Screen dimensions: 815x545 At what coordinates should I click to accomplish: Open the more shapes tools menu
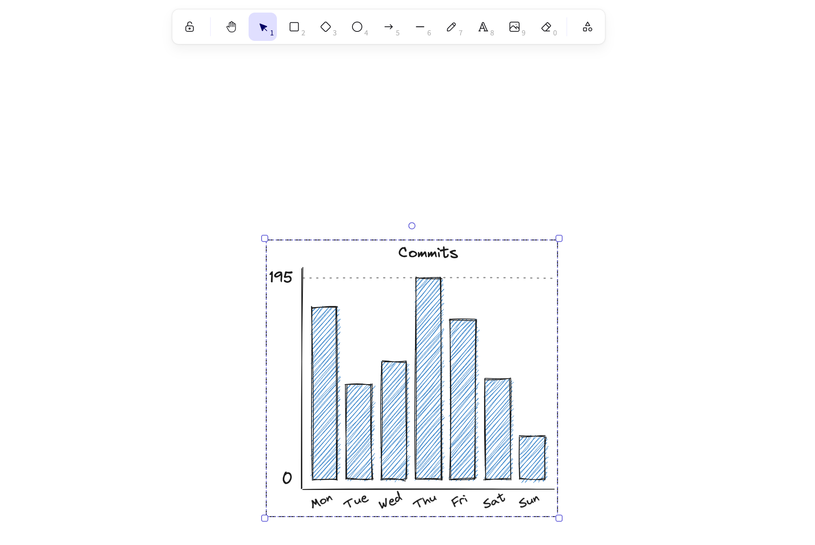588,27
